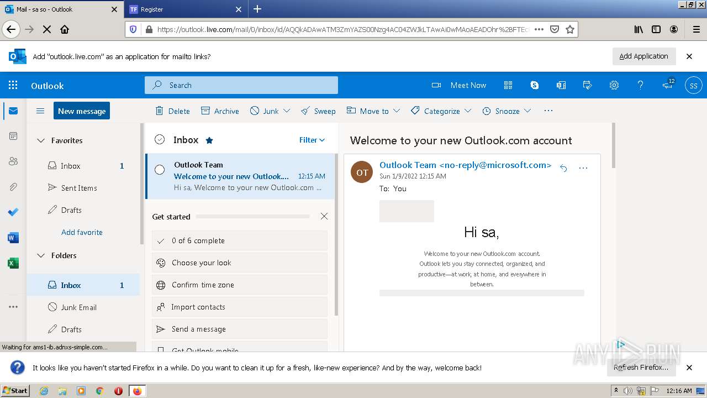Compose a New message
707x398 pixels.
[82, 111]
